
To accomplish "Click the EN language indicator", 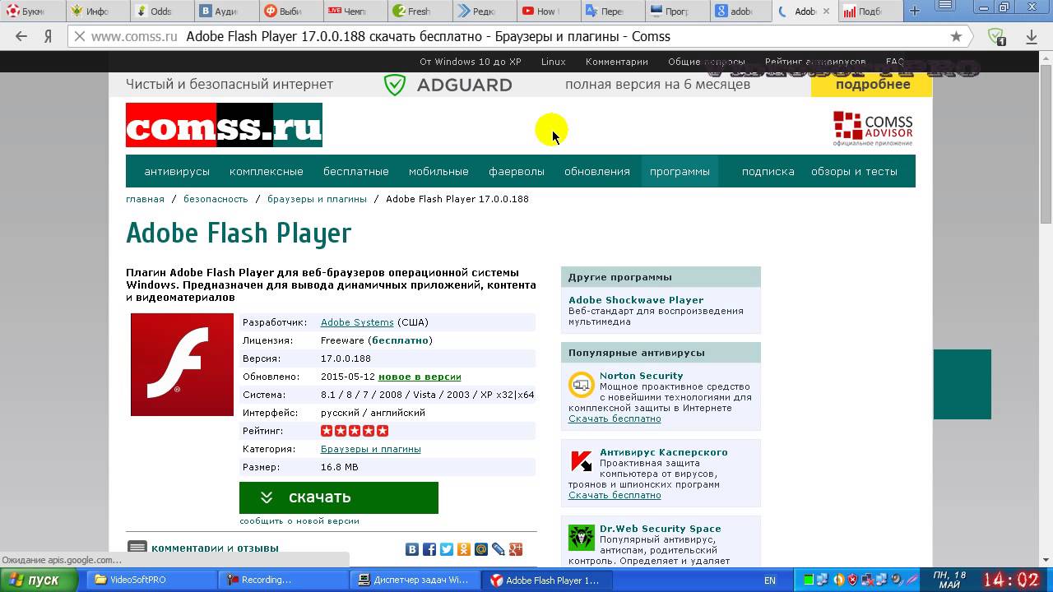I will pyautogui.click(x=770, y=580).
